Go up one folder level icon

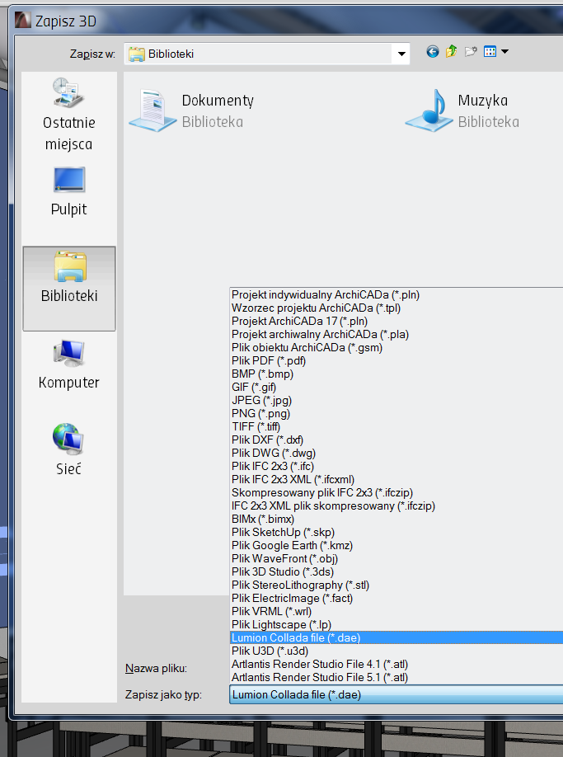[452, 51]
